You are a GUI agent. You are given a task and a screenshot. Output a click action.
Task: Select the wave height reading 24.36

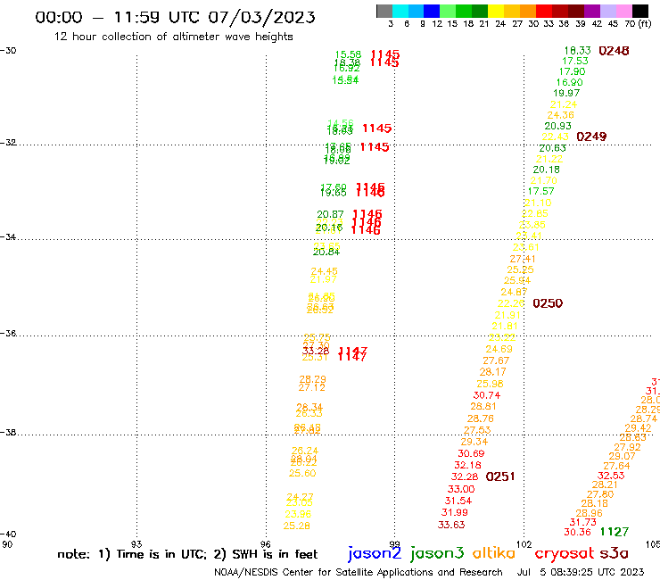pyautogui.click(x=560, y=115)
